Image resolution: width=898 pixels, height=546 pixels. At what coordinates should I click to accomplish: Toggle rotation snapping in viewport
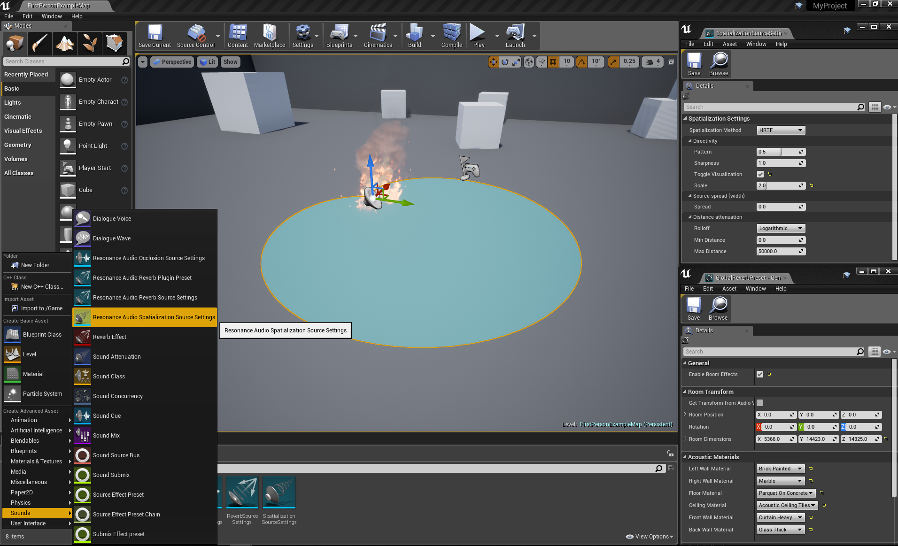click(x=581, y=62)
